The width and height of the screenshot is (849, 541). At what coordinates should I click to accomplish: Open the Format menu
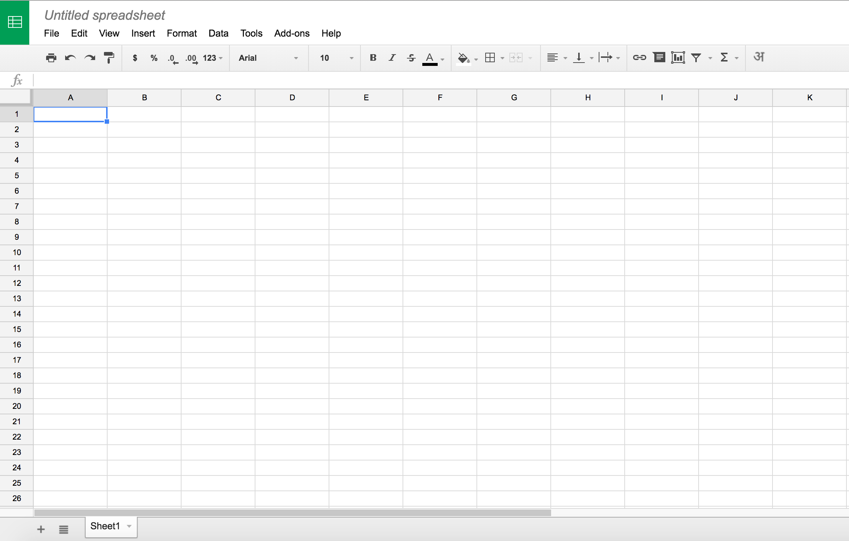pos(182,33)
